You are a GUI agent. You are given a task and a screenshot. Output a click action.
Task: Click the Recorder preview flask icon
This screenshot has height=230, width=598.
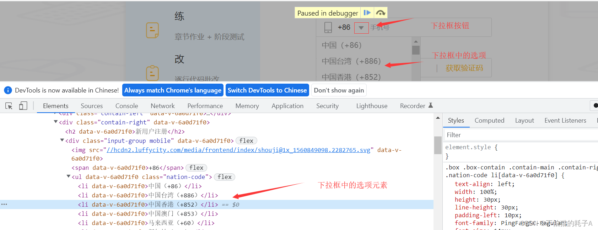[x=431, y=105]
